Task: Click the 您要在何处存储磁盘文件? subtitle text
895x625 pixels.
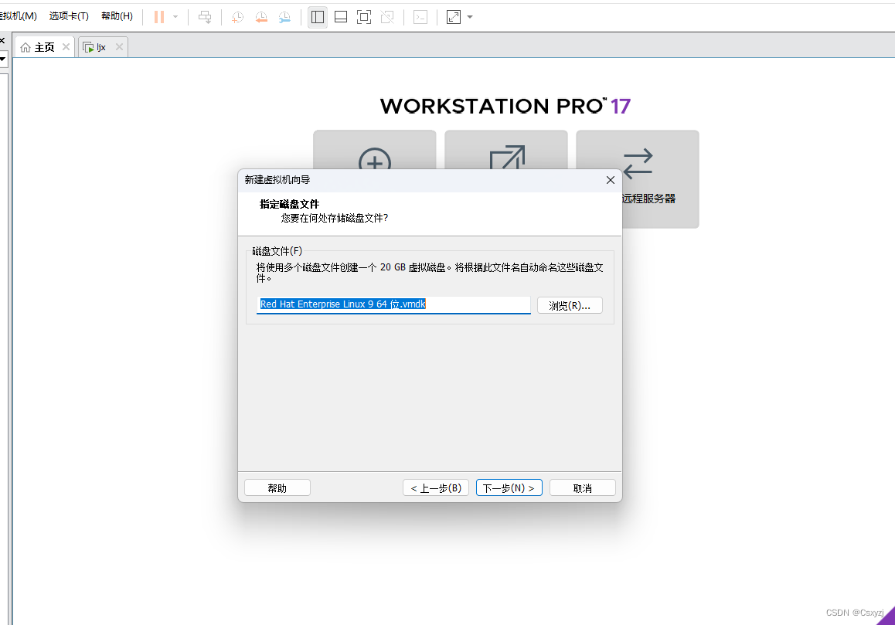Action: click(x=335, y=218)
